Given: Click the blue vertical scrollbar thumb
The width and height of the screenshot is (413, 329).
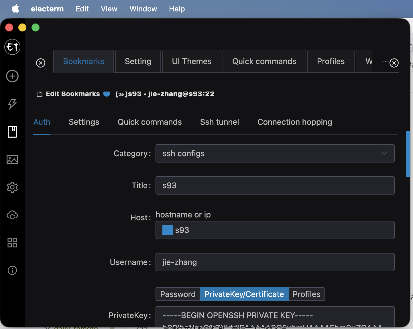Looking at the screenshot, I should click(408, 154).
